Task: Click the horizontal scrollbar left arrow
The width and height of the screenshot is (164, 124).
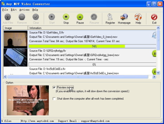Action: 5,77
